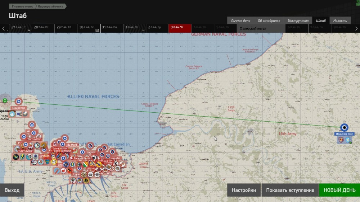Open the Личное дело tab
360x202 pixels.
240,20
